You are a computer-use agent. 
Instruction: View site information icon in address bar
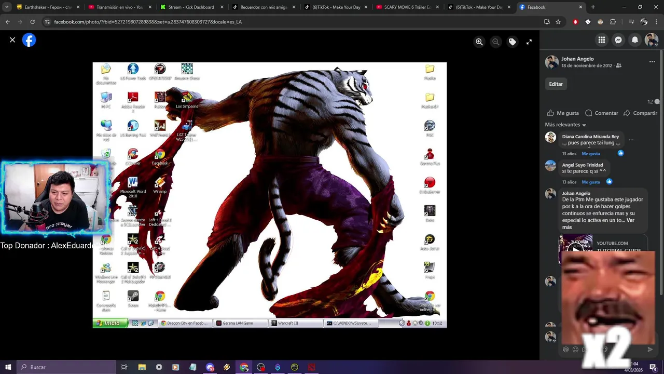pos(47,22)
